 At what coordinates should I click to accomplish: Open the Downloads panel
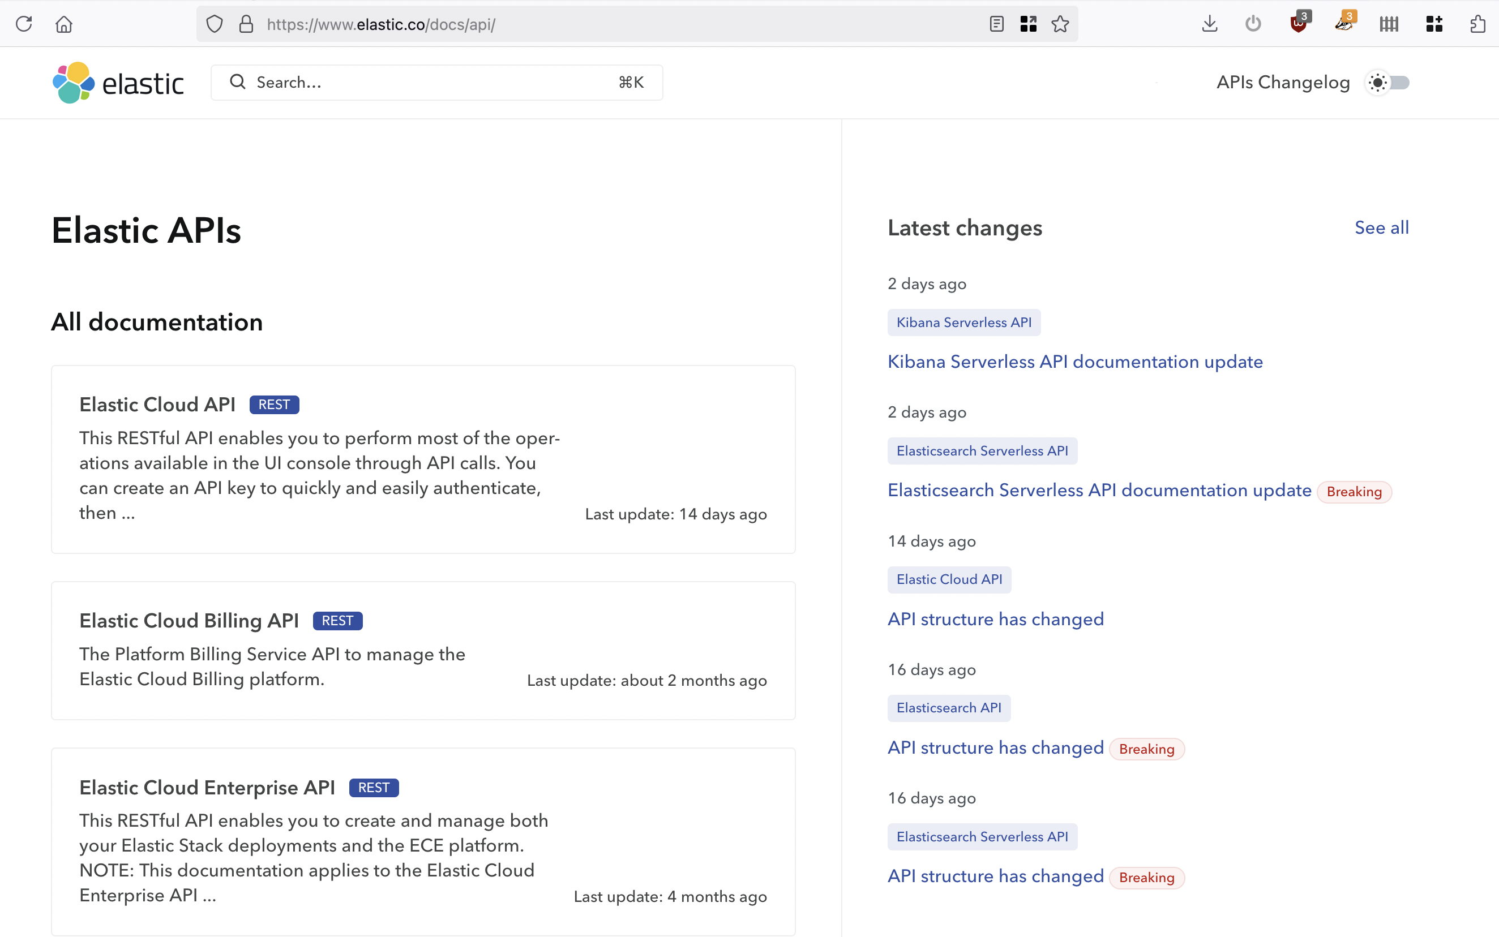[1209, 24]
